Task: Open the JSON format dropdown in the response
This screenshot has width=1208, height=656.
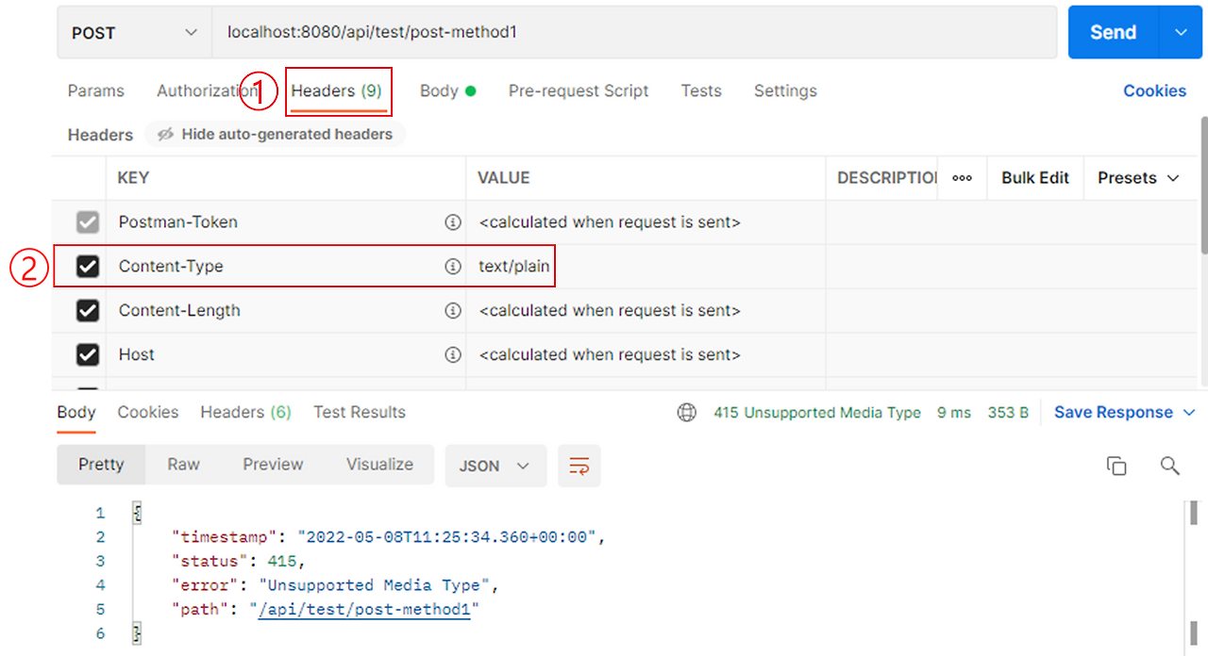Action: pos(495,466)
